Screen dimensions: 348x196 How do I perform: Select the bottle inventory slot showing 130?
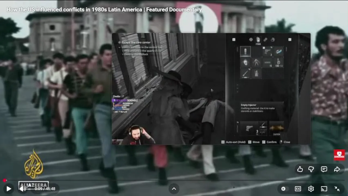(x=279, y=62)
